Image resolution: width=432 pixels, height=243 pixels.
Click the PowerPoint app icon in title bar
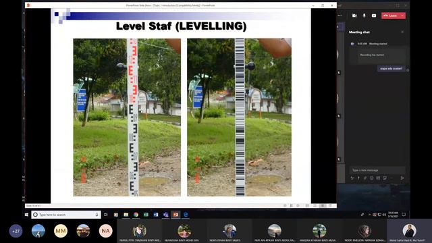click(x=28, y=5)
